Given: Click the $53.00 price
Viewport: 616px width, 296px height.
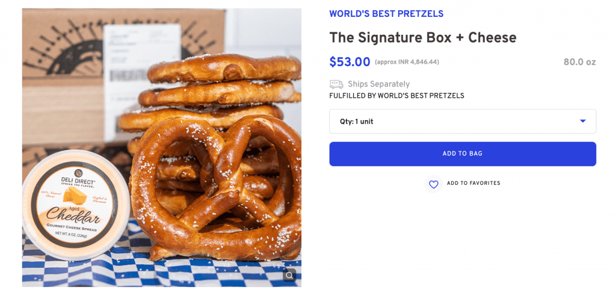Looking at the screenshot, I should 350,62.
